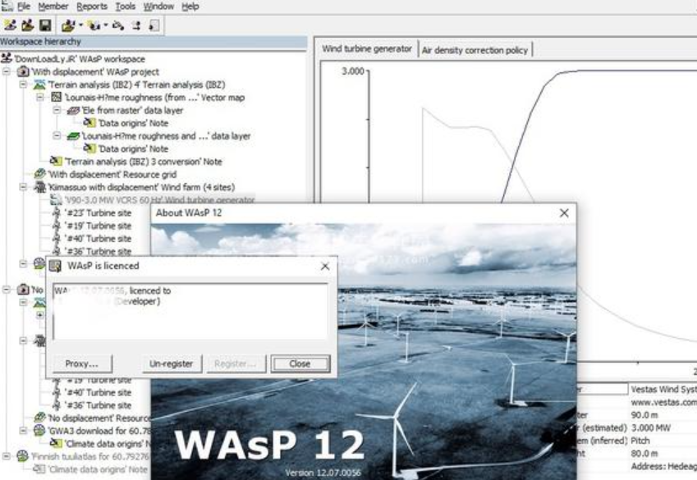Collapse the Lounais-H?me roughness Vector map node

click(40, 98)
